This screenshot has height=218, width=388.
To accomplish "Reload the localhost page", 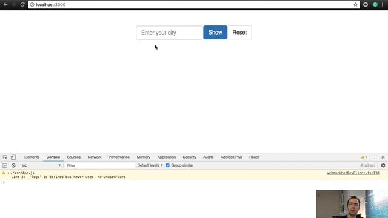I will pyautogui.click(x=22, y=4).
